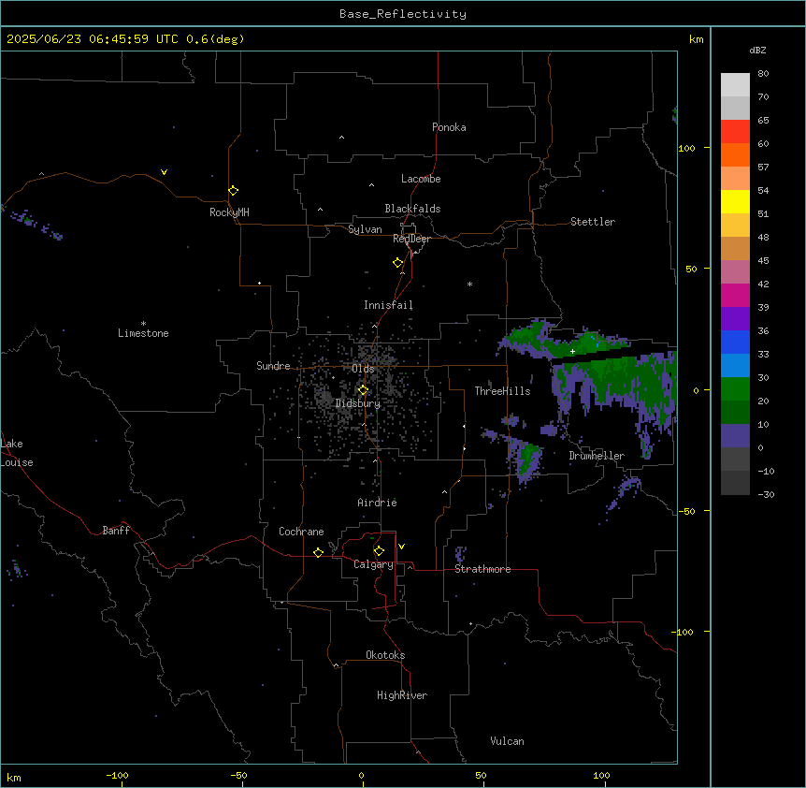
Task: Click the dBZ legend heading
Action: (x=757, y=51)
